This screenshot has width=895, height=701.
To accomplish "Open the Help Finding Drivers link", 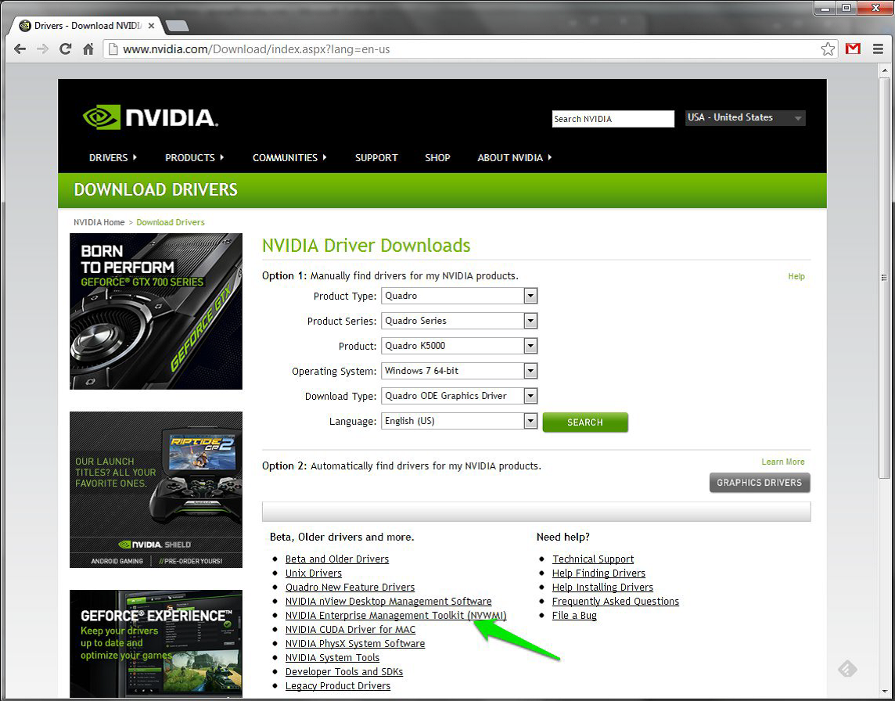I will pos(598,573).
